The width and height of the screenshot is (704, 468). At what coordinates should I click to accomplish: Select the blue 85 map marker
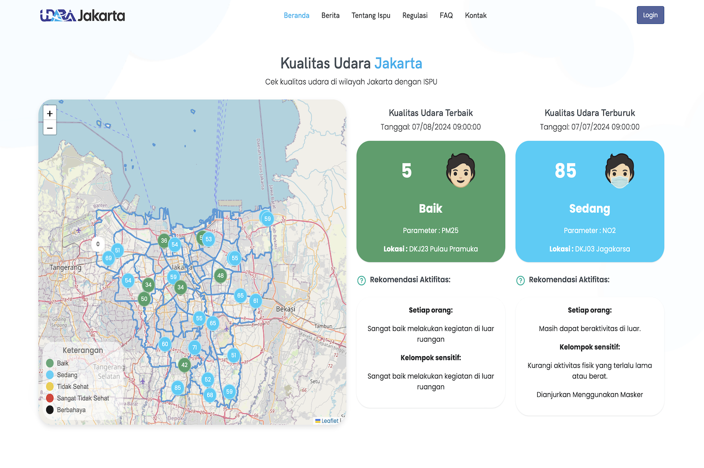[x=177, y=388]
